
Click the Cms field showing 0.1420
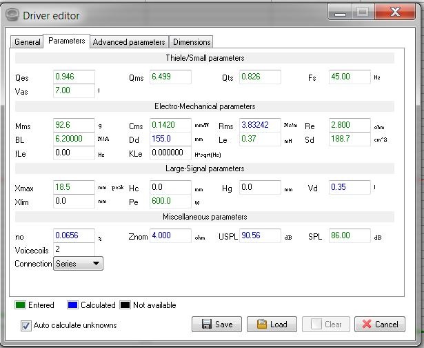[x=170, y=125]
